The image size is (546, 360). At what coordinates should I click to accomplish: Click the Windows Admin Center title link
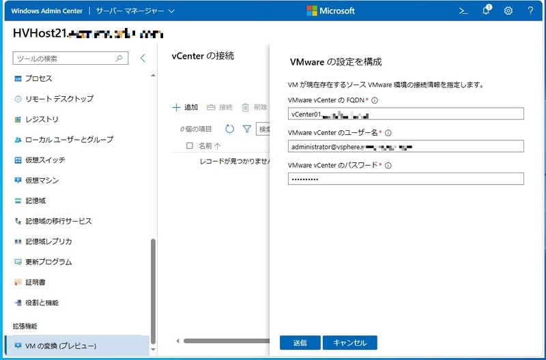[46, 11]
